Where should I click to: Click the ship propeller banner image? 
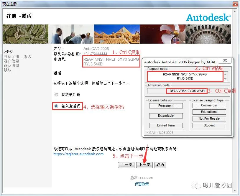[x=162, y=34]
